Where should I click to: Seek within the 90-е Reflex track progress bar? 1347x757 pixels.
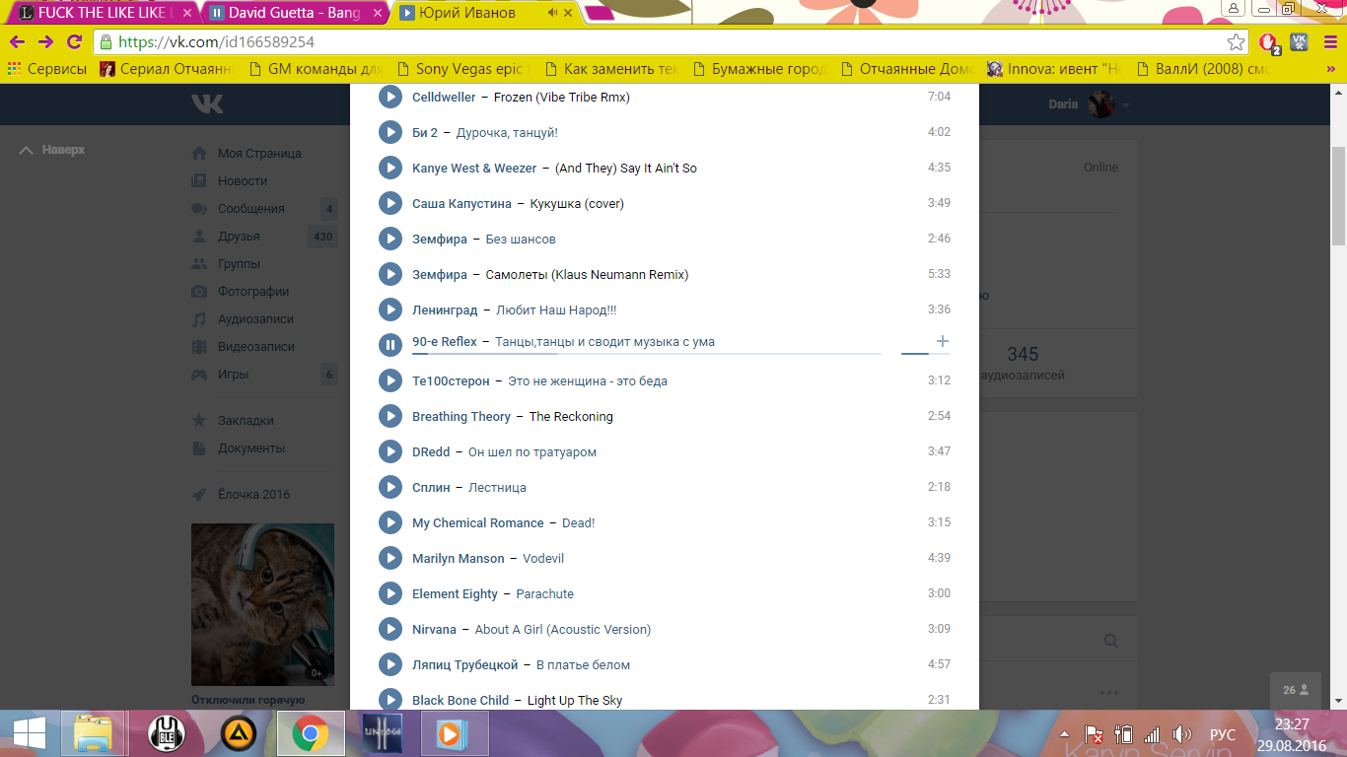pyautogui.click(x=647, y=353)
